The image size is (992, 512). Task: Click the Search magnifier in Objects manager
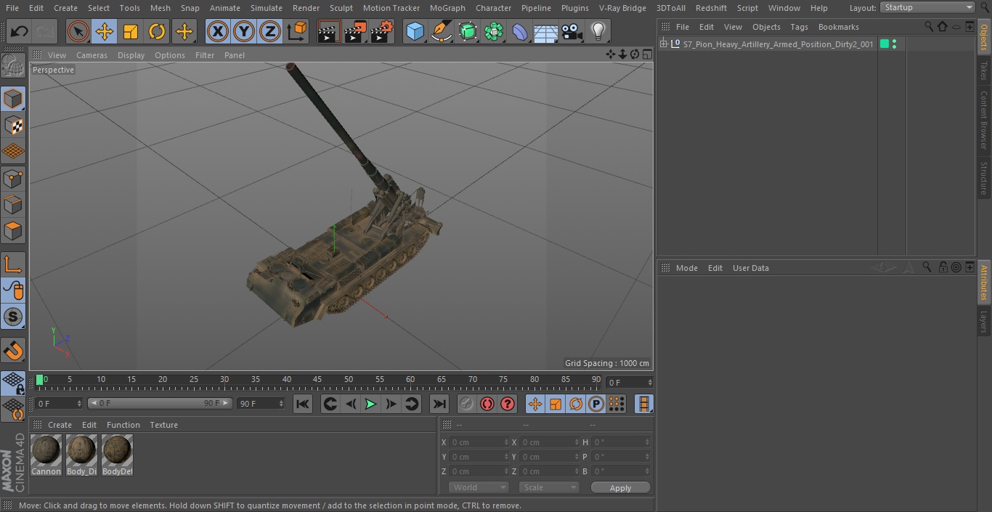tap(929, 26)
